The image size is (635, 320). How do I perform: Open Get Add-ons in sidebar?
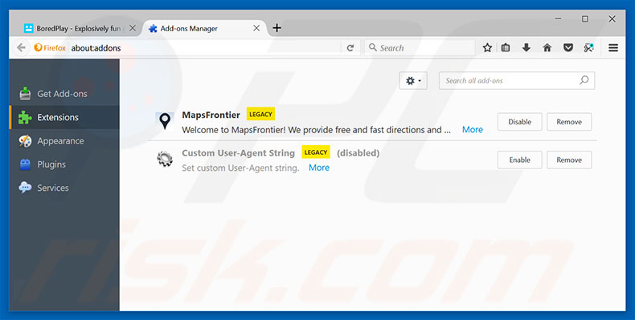click(x=64, y=94)
